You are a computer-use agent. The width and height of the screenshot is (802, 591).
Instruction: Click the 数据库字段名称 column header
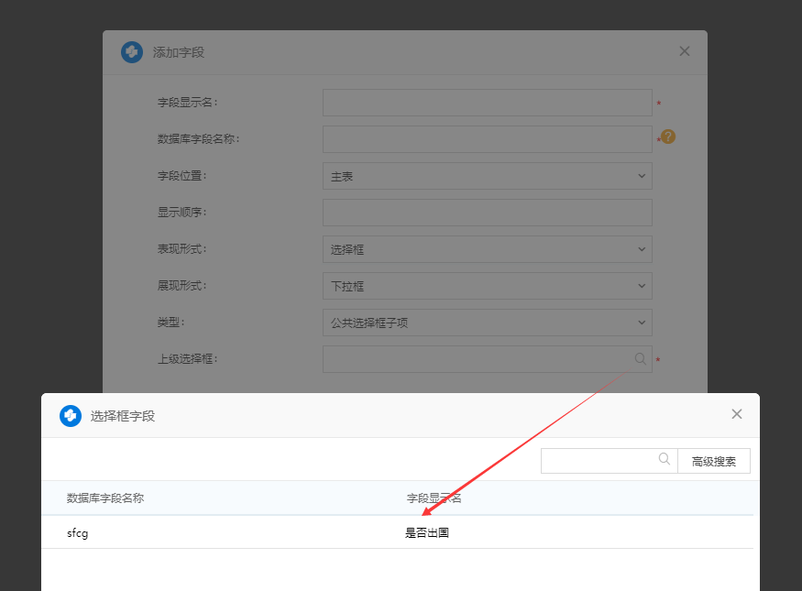pos(105,498)
